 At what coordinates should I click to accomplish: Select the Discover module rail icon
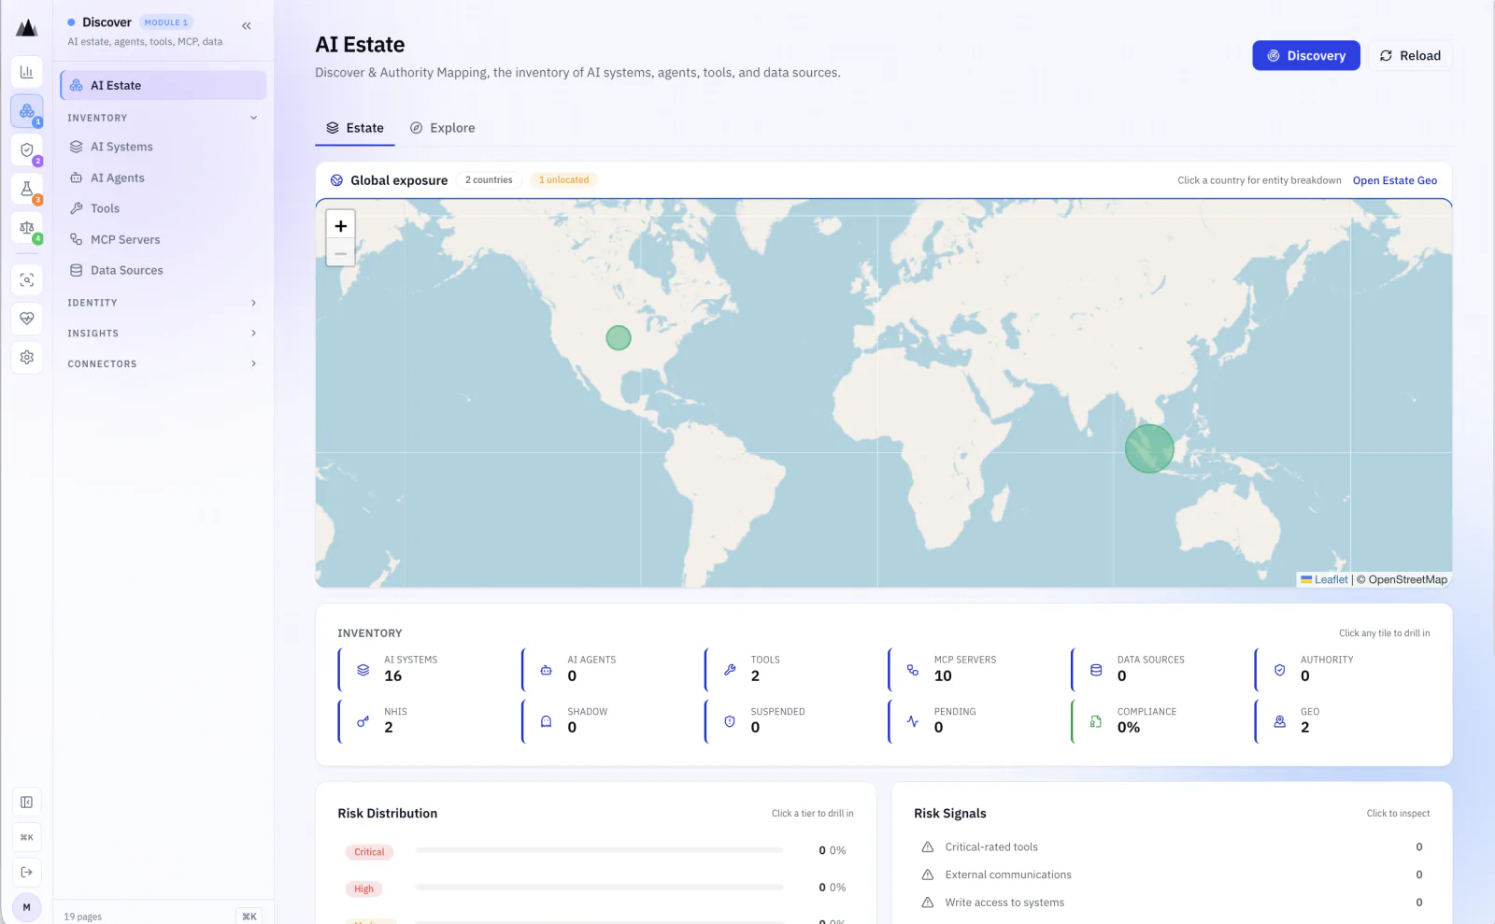click(27, 111)
